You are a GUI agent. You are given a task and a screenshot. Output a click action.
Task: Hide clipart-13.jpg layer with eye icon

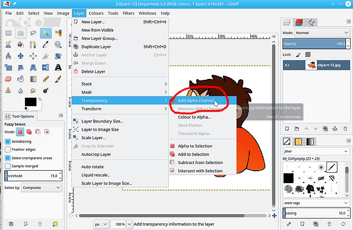(287, 65)
